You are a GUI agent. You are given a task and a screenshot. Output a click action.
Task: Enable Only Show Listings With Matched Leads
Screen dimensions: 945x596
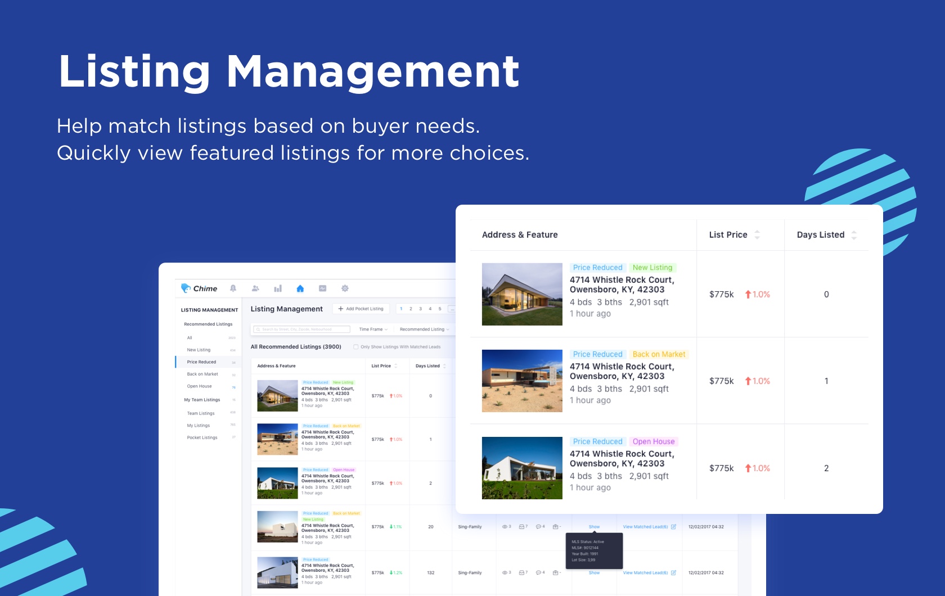(356, 347)
